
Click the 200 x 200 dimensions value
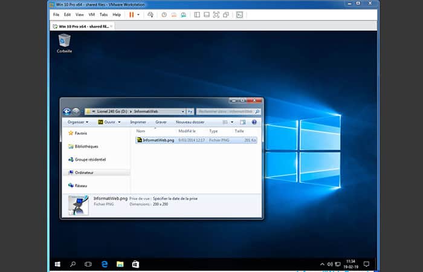161,204
